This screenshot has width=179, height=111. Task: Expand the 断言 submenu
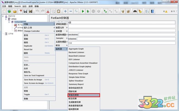[x=61, y=45]
